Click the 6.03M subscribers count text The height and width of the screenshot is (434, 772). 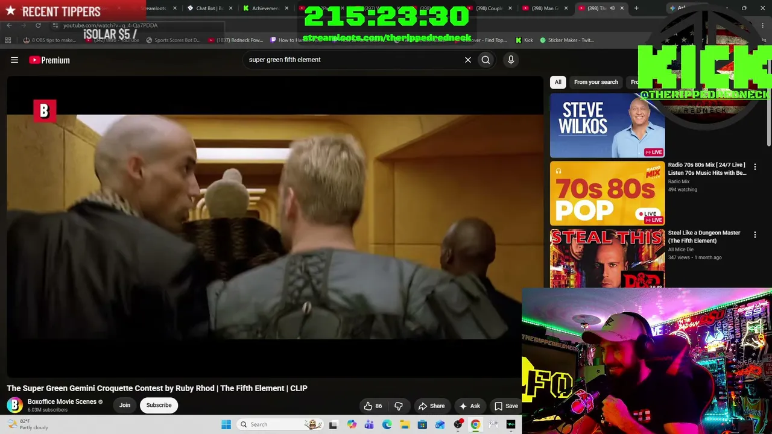click(48, 410)
